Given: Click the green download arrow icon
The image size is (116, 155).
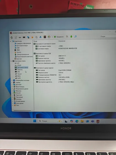Looking at the screenshot, I should 71,37.
